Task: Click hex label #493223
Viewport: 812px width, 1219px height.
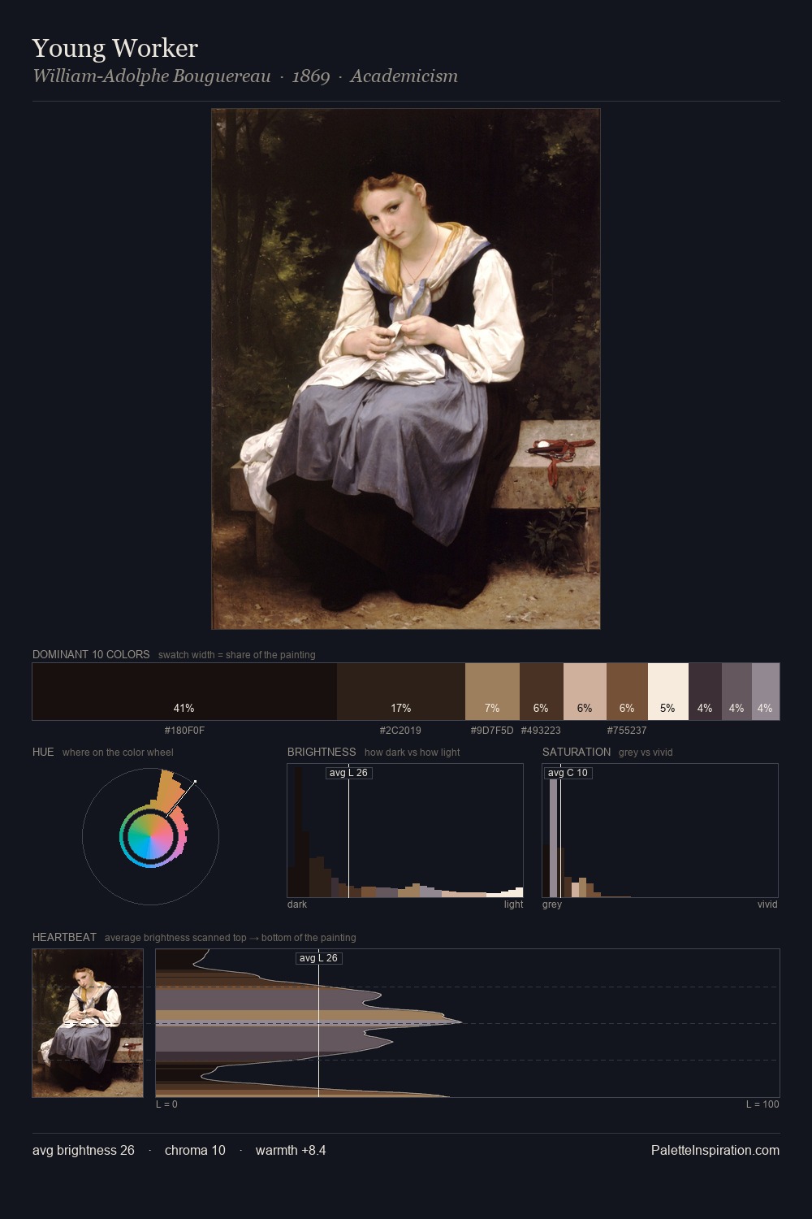Action: pyautogui.click(x=541, y=731)
